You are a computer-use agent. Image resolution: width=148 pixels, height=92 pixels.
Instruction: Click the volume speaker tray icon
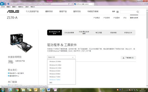(x=132, y=90)
